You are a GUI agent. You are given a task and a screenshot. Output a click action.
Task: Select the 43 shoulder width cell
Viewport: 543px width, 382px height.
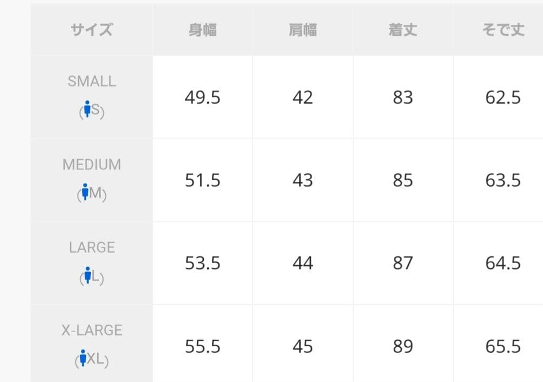(302, 180)
